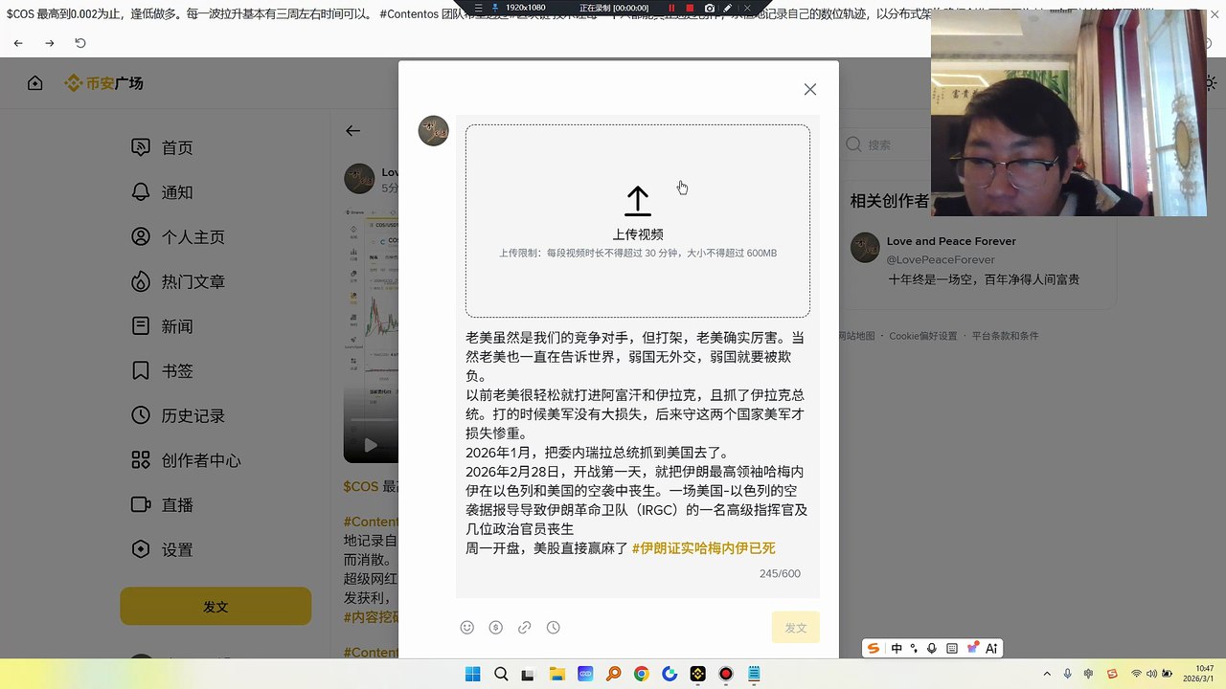Click the 首页 chat bubble icon
1226x689 pixels.
point(141,147)
